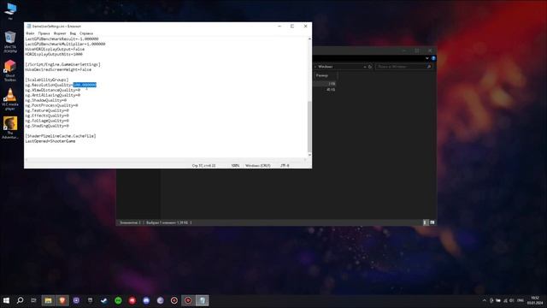
Task: Click the sg.ViewDistanceQuality=0 line
Action: click(x=53, y=90)
